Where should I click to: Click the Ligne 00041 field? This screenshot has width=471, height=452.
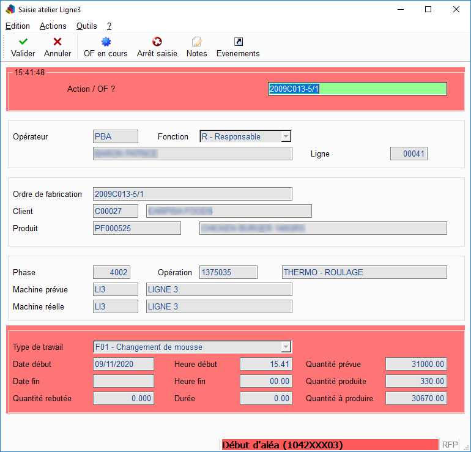pos(409,154)
